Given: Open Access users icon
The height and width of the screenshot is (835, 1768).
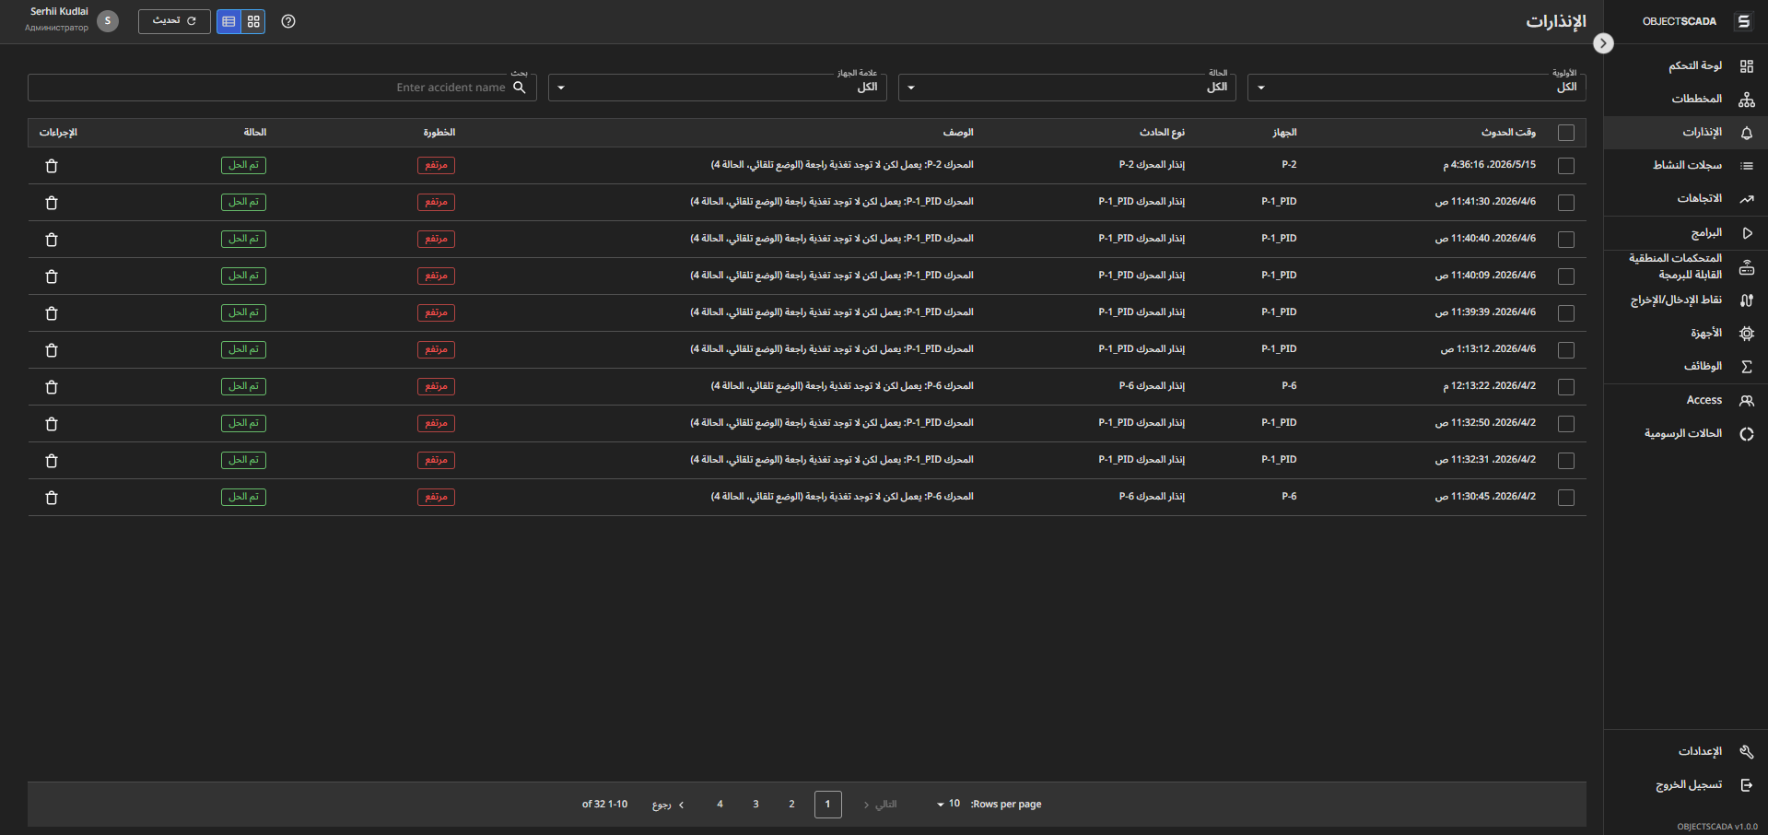Looking at the screenshot, I should 1746,401.
